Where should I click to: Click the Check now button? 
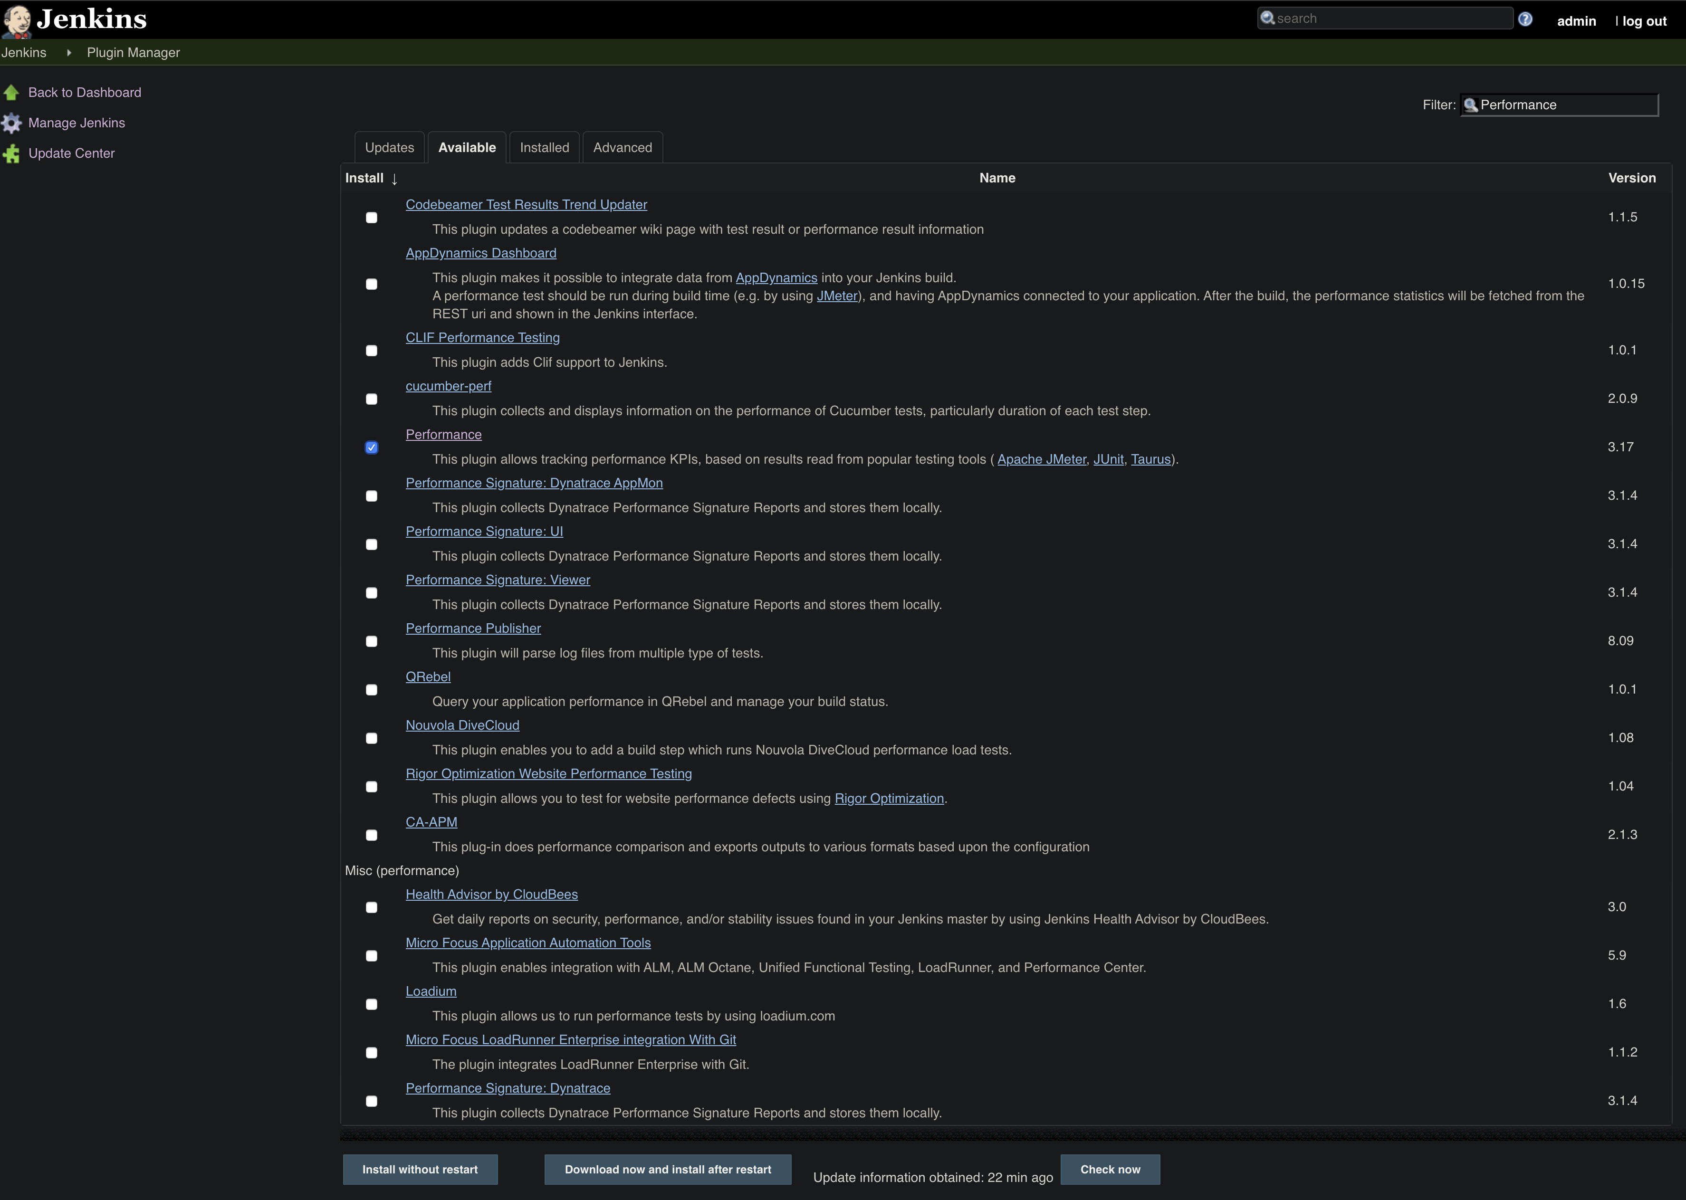(1110, 1170)
